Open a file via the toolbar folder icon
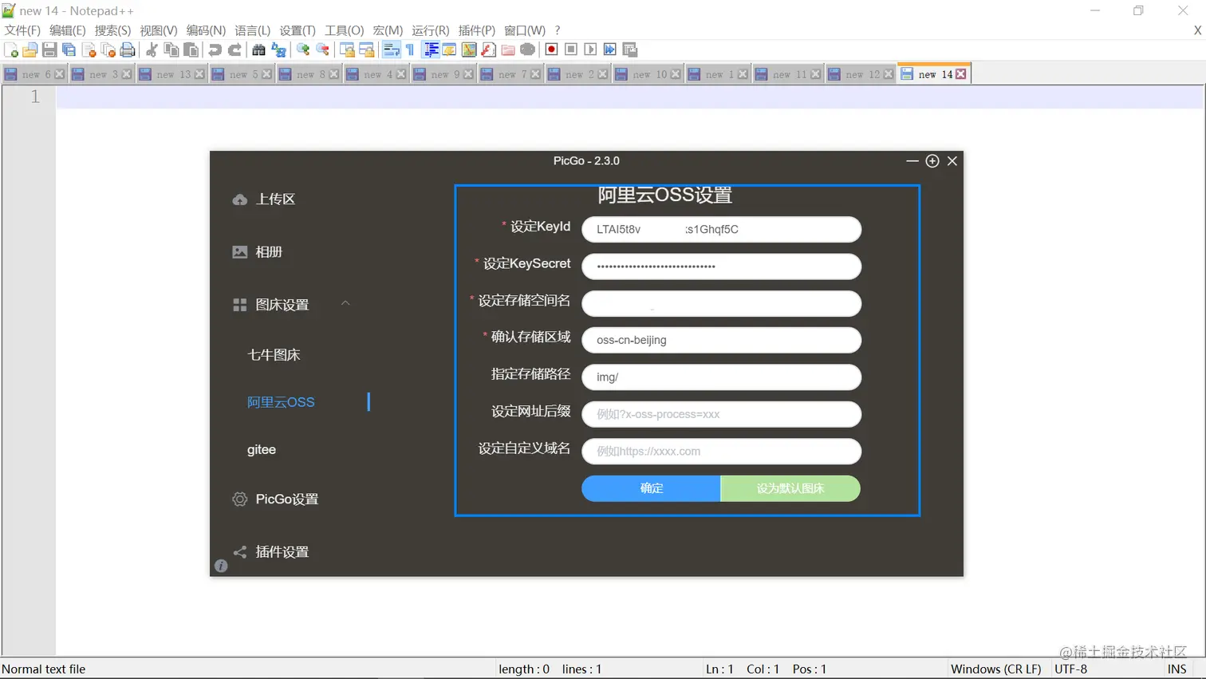The image size is (1206, 679). 30,49
